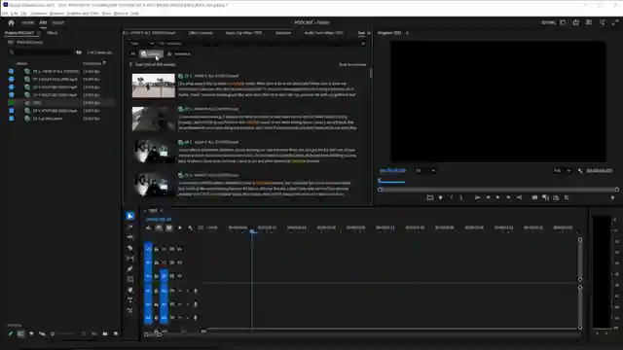Export a frame with camera icon
This screenshot has width=623, height=350.
pos(534,197)
